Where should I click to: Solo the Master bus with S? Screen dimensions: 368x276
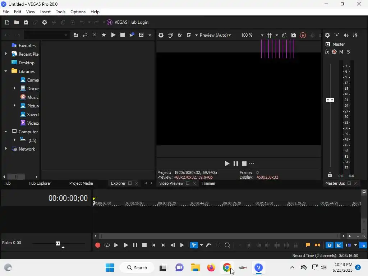(348, 52)
